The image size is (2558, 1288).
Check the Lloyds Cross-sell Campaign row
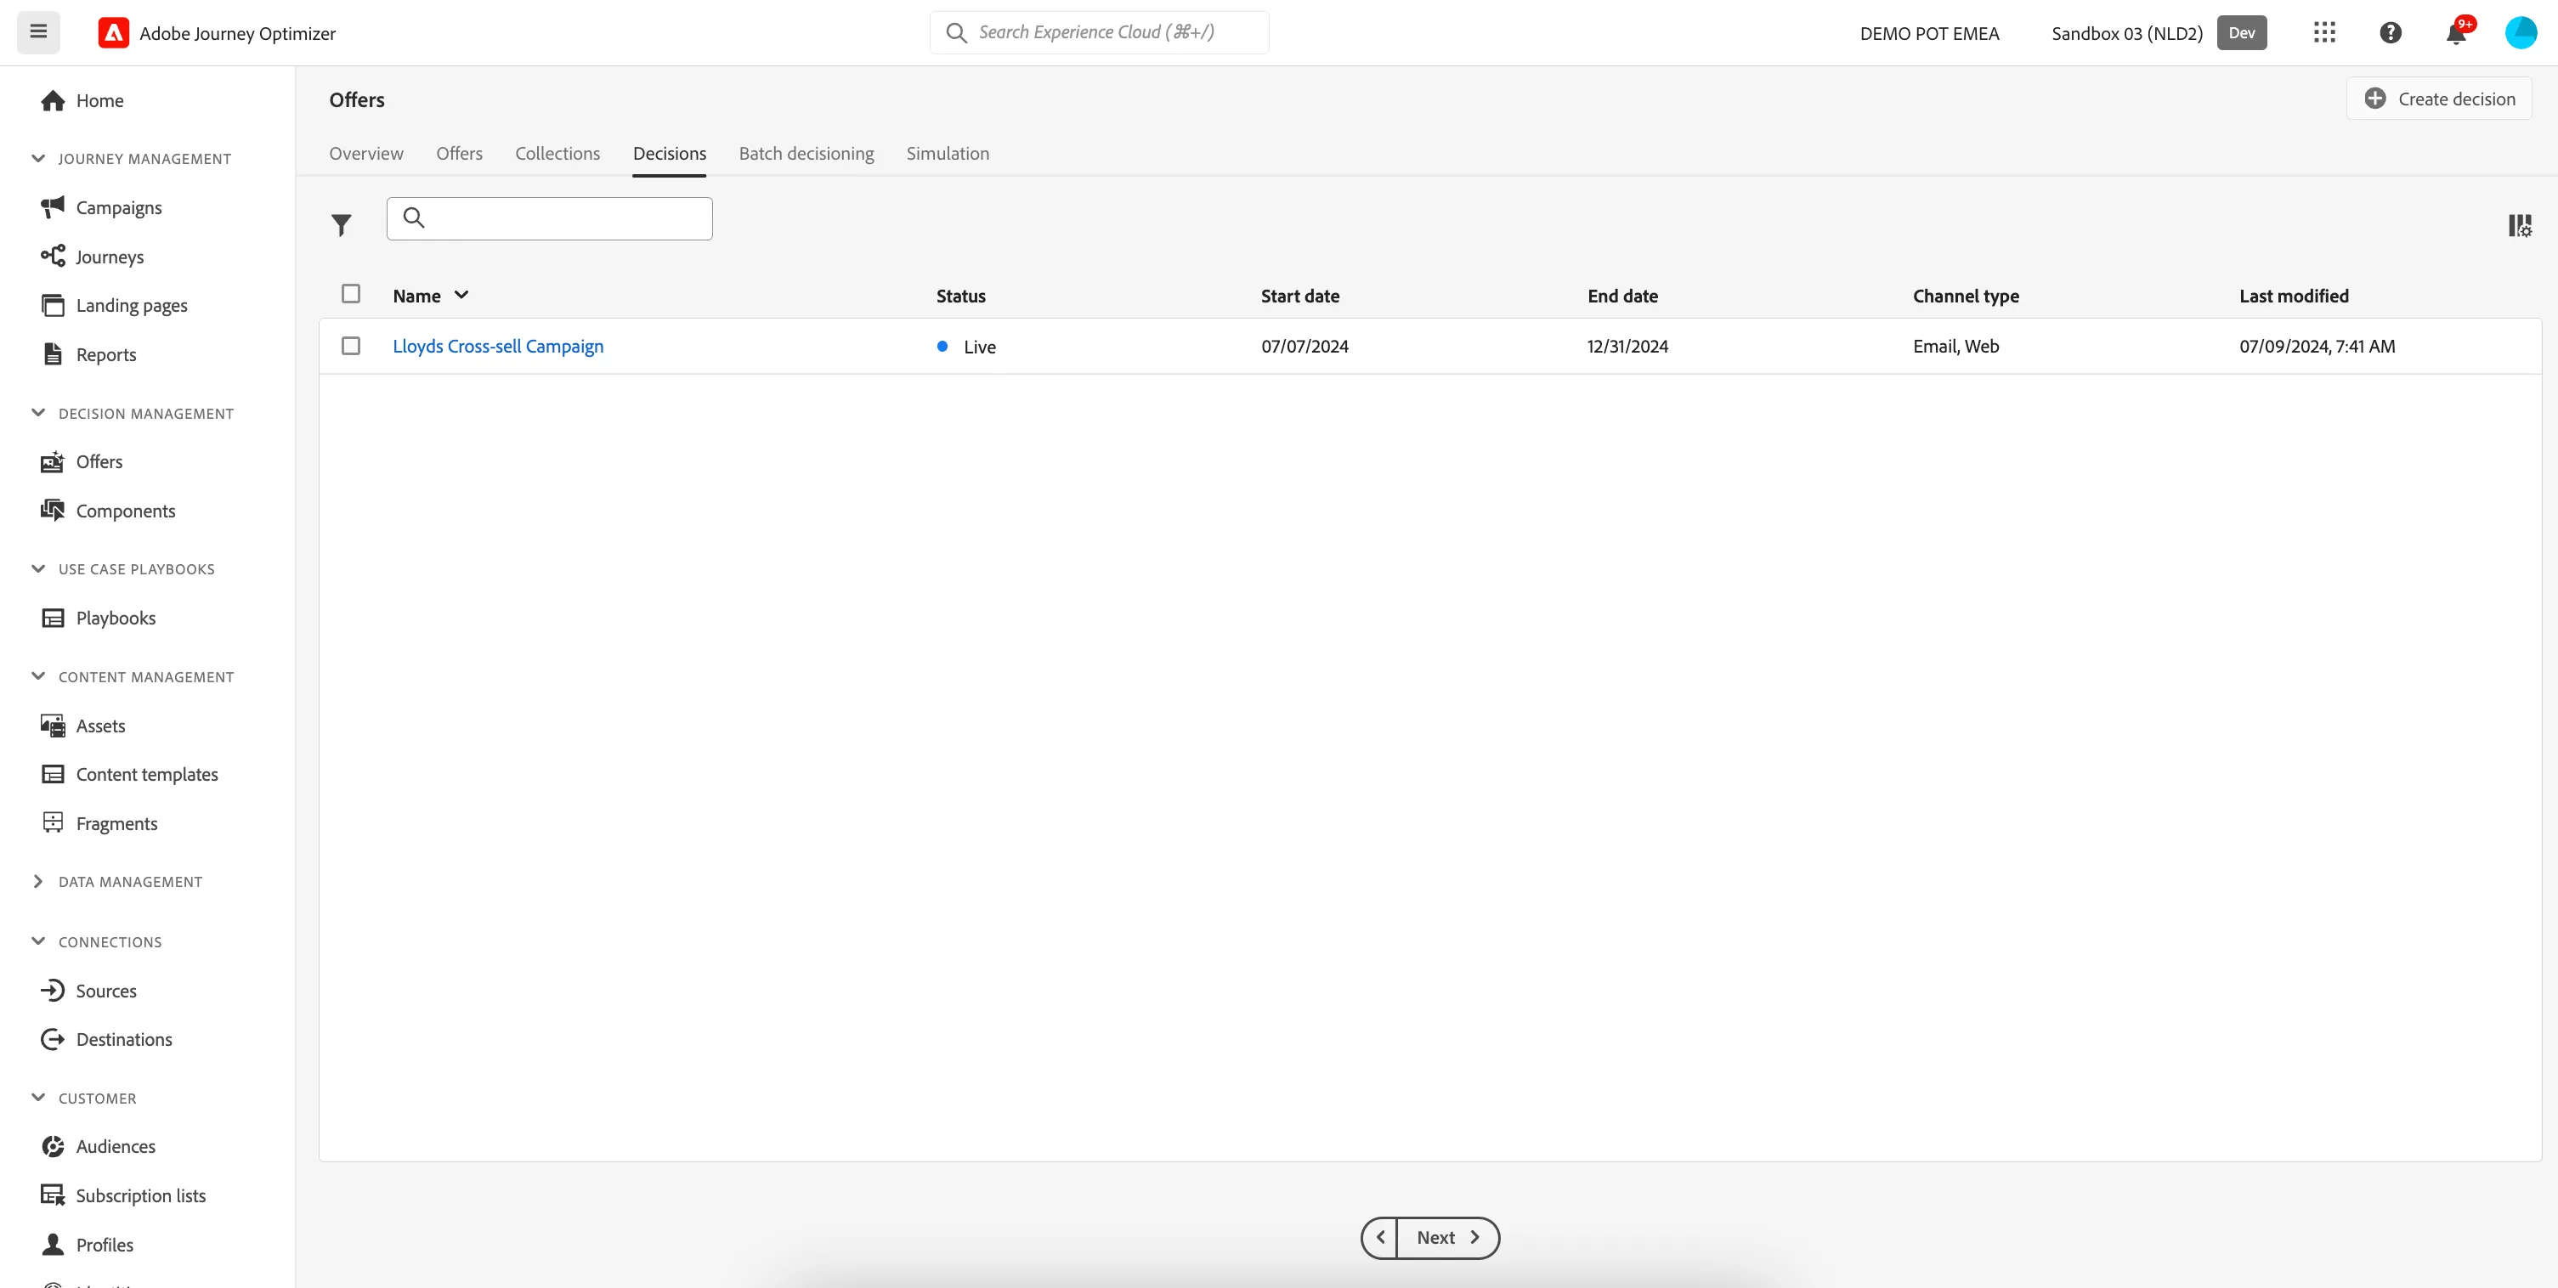pyautogui.click(x=350, y=346)
